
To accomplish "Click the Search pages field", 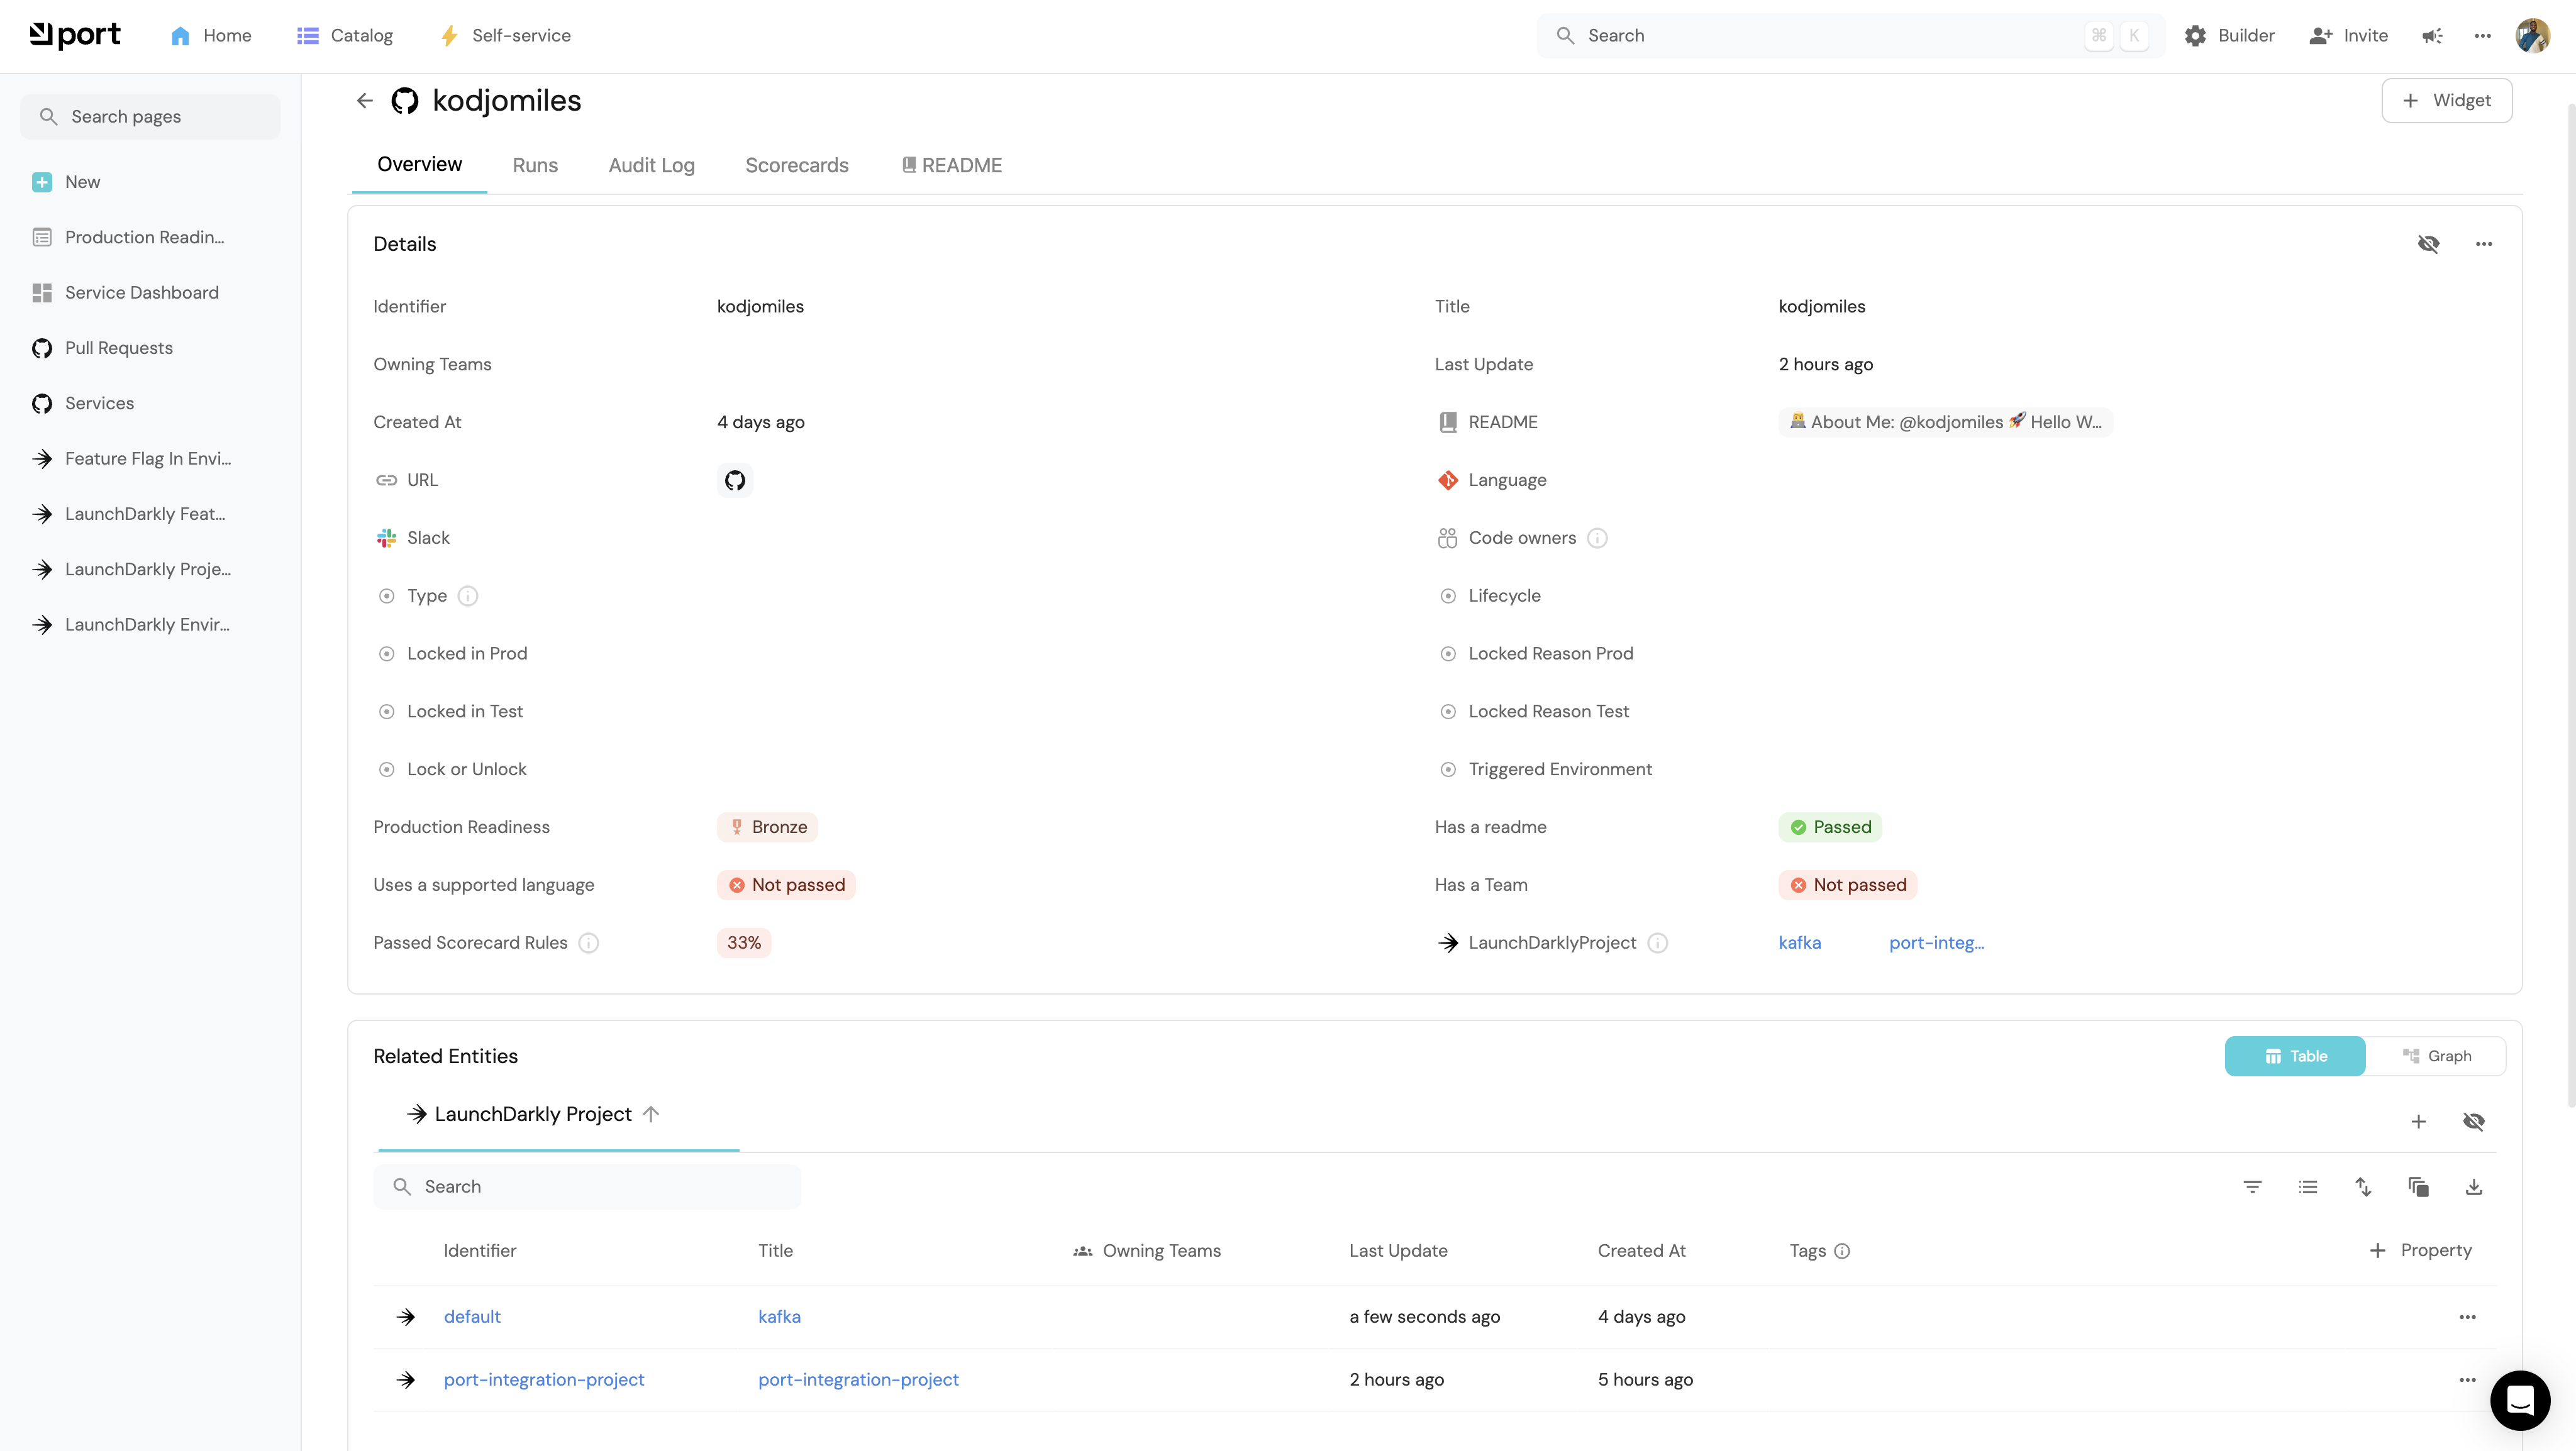I will [150, 117].
